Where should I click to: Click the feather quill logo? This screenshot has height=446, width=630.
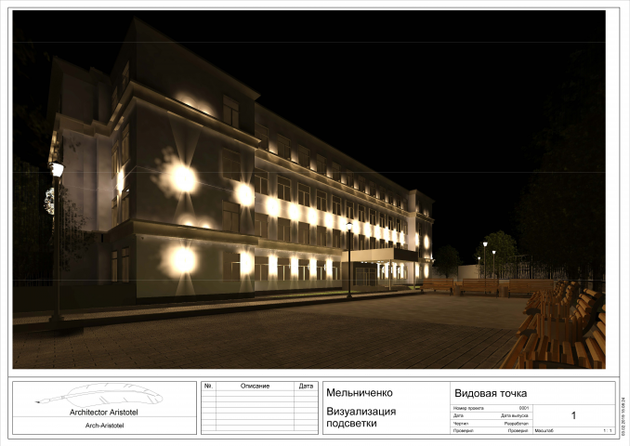point(99,395)
